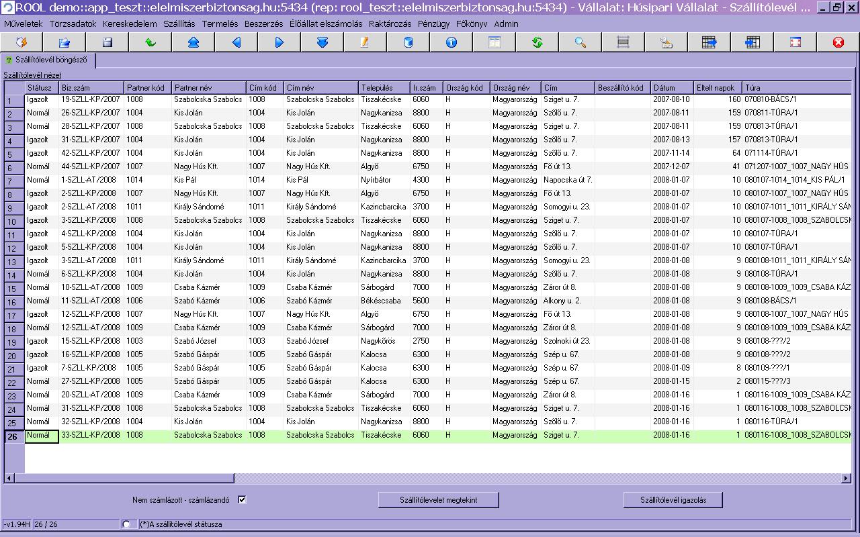Go to next record with right arrow

point(279,42)
